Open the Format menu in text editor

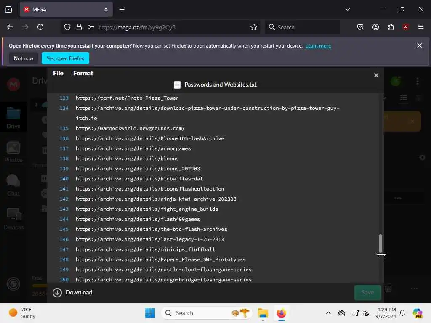coord(83,73)
